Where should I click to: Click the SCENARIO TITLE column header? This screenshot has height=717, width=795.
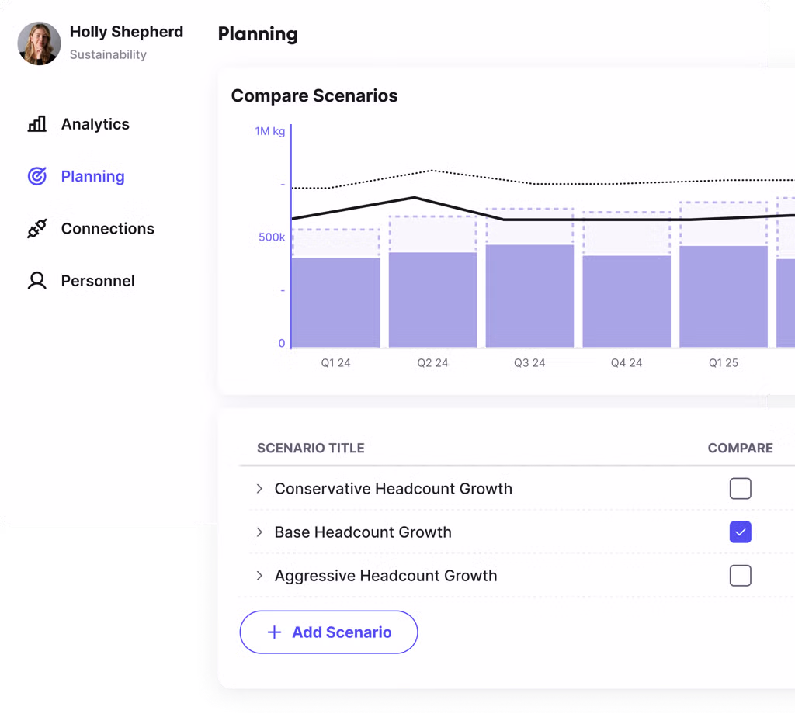tap(311, 448)
